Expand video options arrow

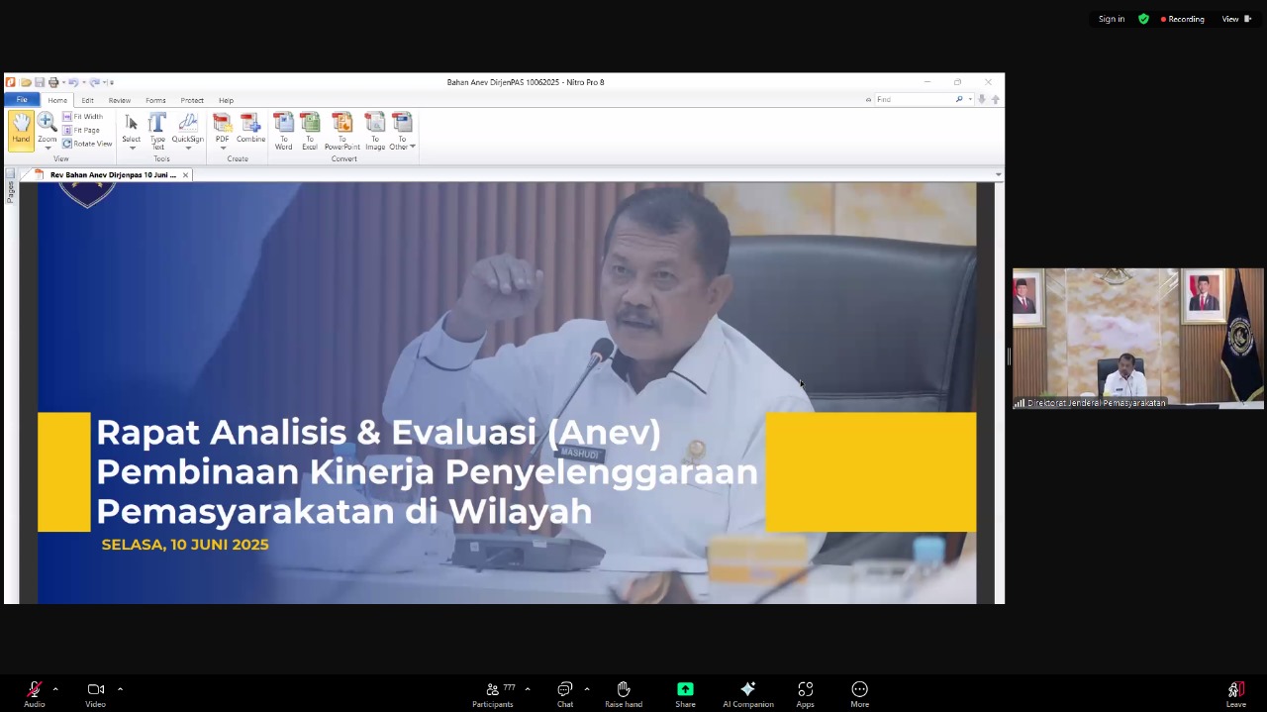click(120, 689)
